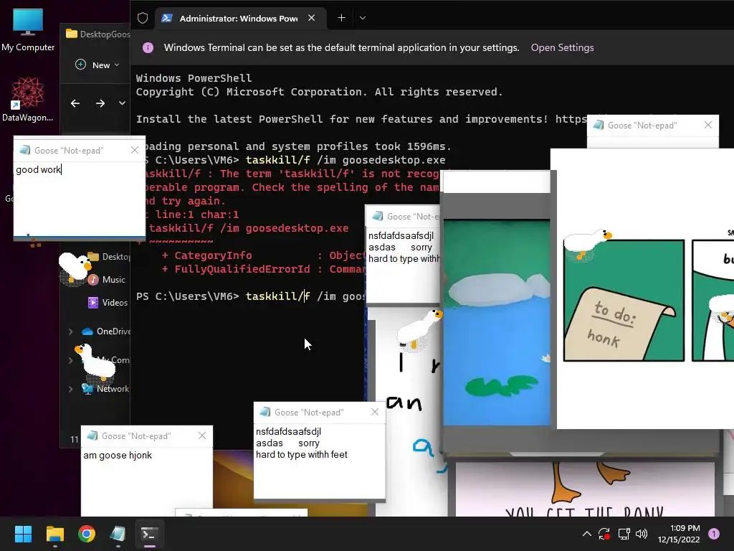The height and width of the screenshot is (551, 734).
Task: Close the empty Goose Not-epad at right
Action: pyautogui.click(x=708, y=125)
